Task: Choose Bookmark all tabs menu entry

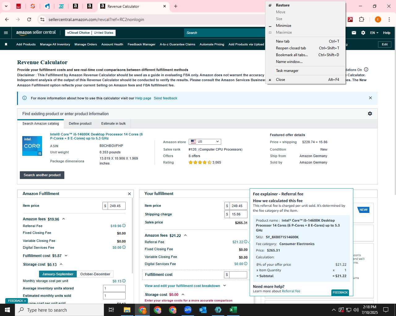Action: (x=305, y=55)
